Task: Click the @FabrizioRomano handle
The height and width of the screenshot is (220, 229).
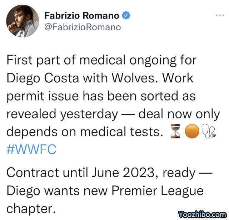Action: coord(82,27)
